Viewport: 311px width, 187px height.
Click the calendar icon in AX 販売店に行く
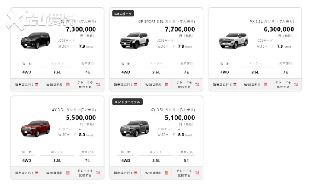click(37, 173)
